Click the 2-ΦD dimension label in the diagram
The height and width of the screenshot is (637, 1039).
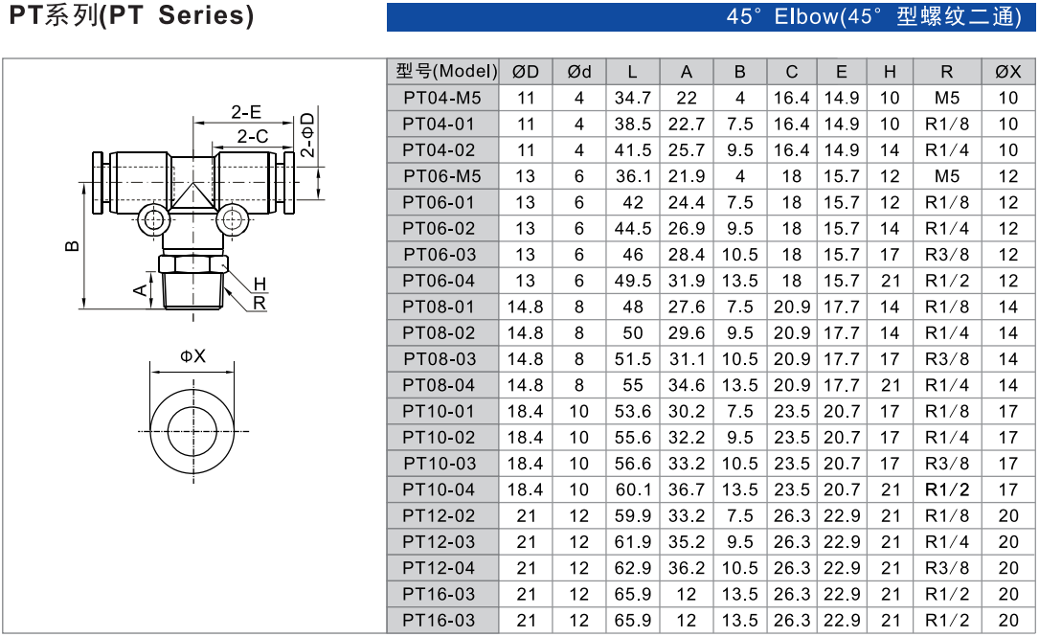(307, 135)
